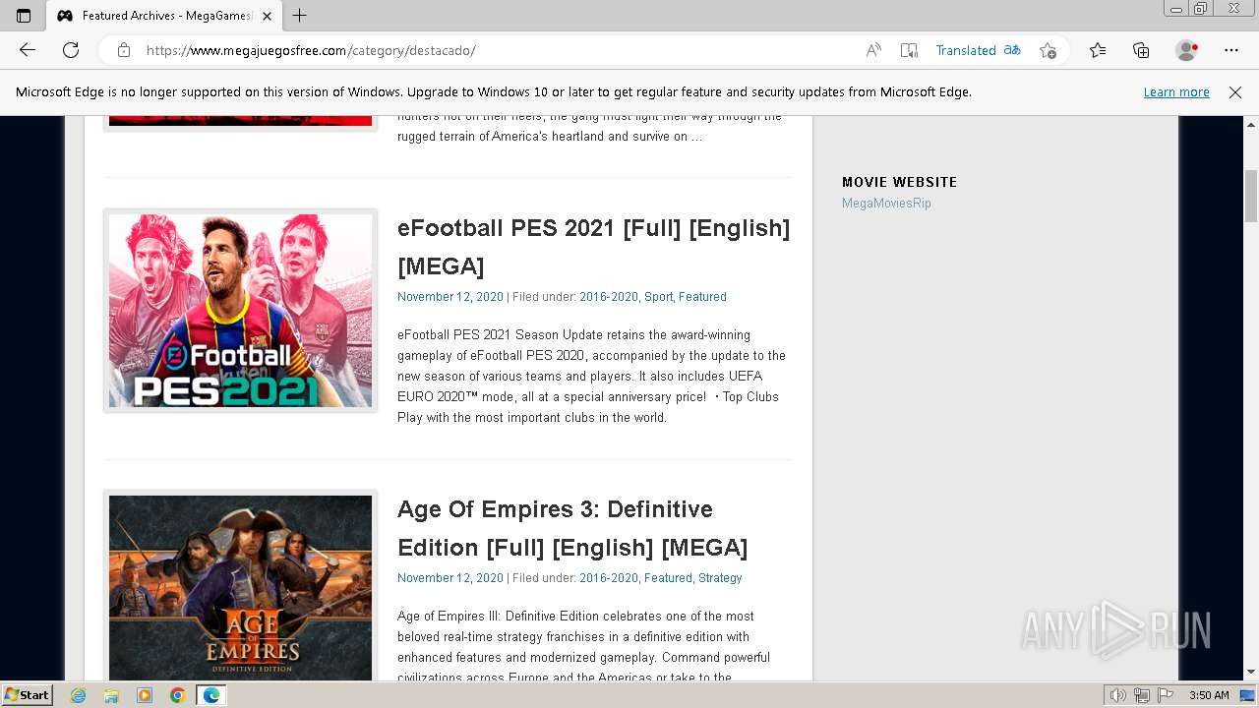Open eFootball PES 2021 article title
The width and height of the screenshot is (1259, 708).
click(593, 247)
